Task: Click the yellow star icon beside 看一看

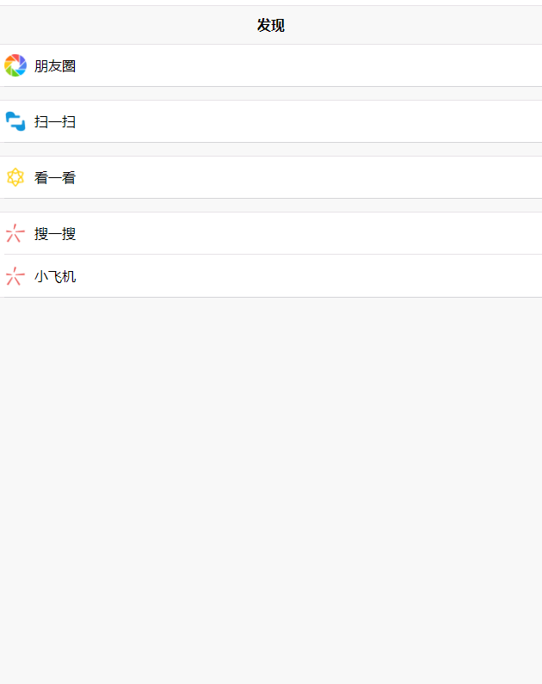Action: click(15, 177)
